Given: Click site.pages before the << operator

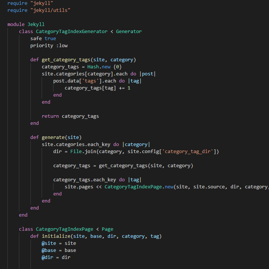Looking at the screenshot, I should (79, 187).
